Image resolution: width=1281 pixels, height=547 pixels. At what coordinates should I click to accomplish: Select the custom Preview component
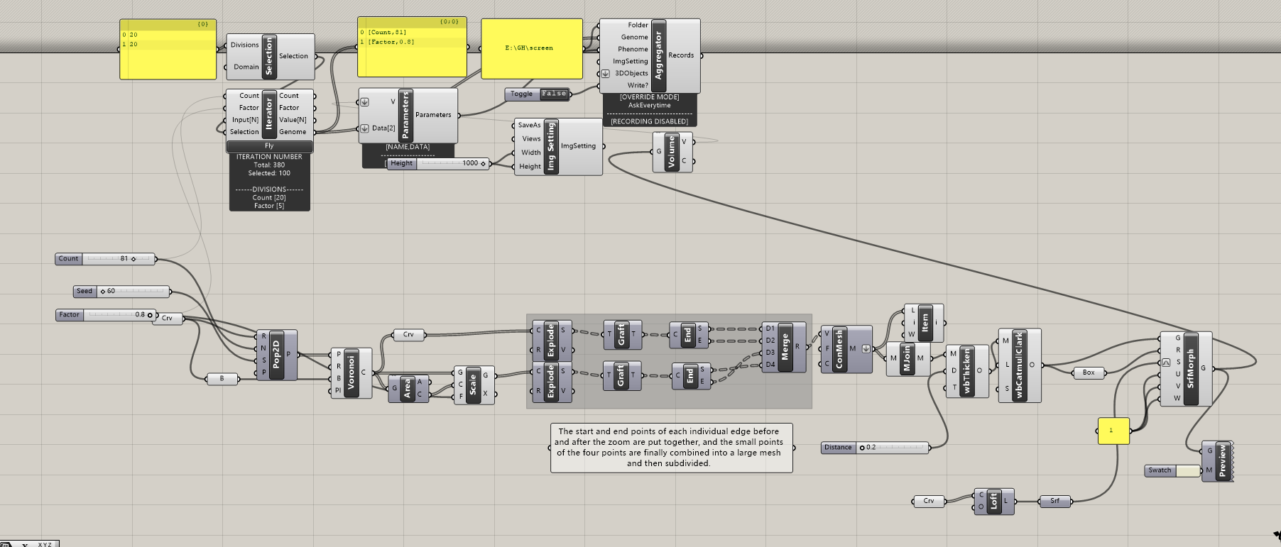click(x=1221, y=460)
